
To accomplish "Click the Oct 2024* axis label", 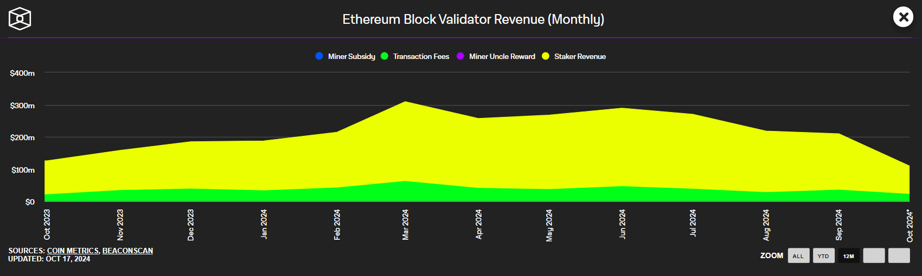I will tap(910, 226).
